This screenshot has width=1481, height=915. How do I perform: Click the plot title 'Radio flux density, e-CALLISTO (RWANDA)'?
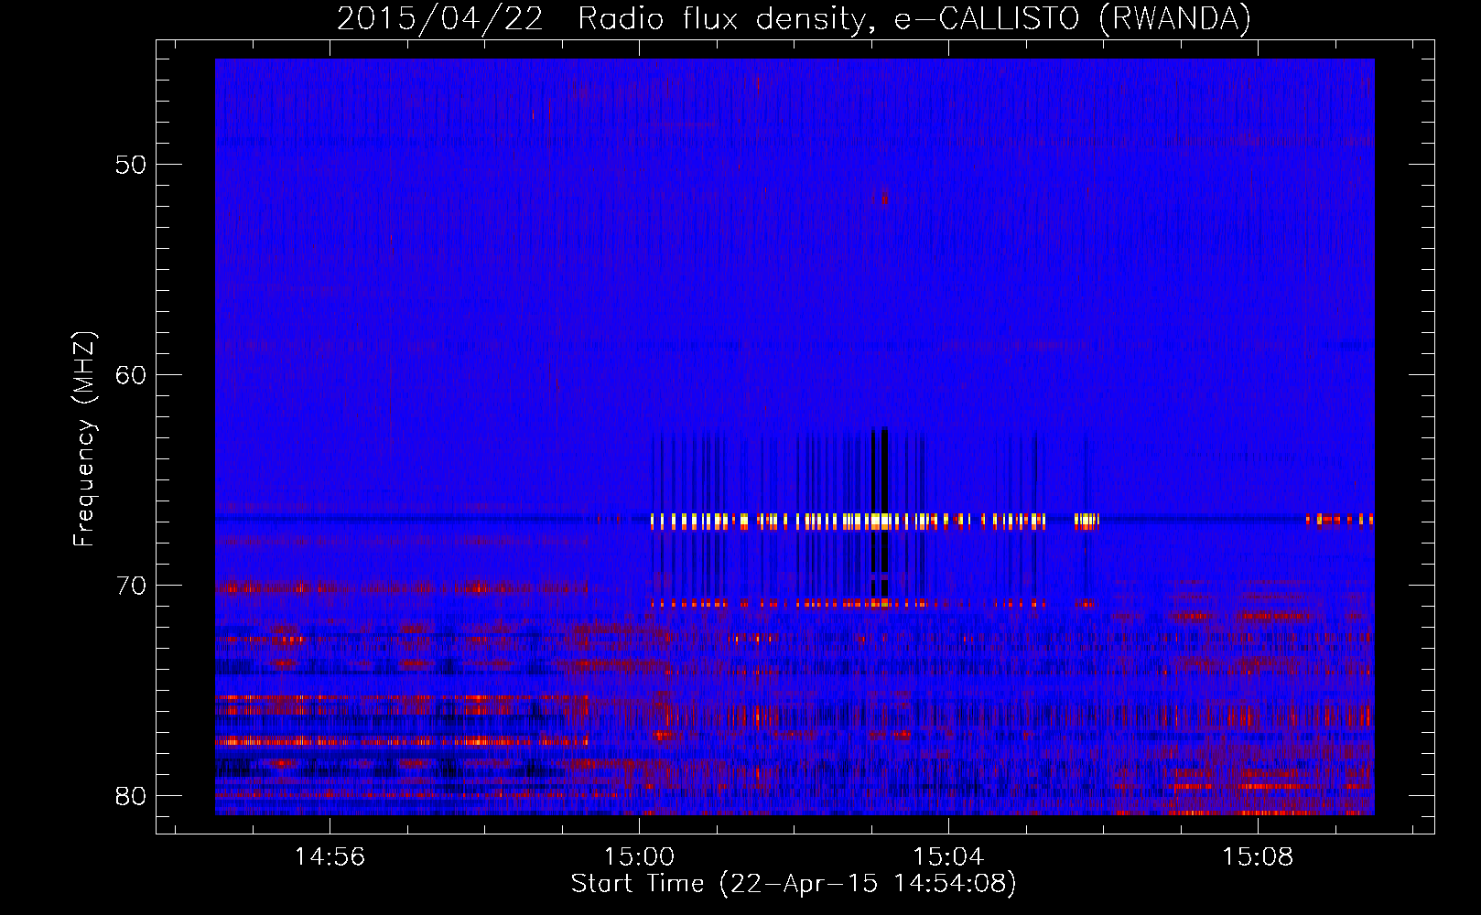(914, 19)
